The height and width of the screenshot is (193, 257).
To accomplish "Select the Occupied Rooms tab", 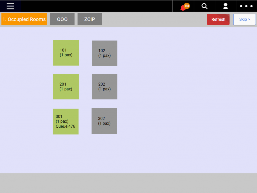I will click(x=24, y=19).
